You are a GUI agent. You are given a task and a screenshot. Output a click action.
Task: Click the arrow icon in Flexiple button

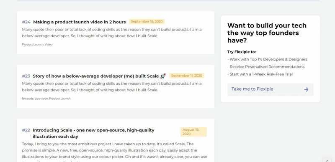click(x=306, y=89)
